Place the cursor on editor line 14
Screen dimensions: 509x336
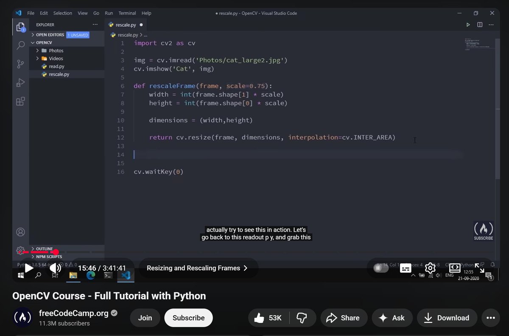[297, 154]
